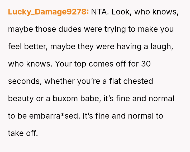Click the final words "take off."
This screenshot has width=190, height=152.
coord(23,133)
